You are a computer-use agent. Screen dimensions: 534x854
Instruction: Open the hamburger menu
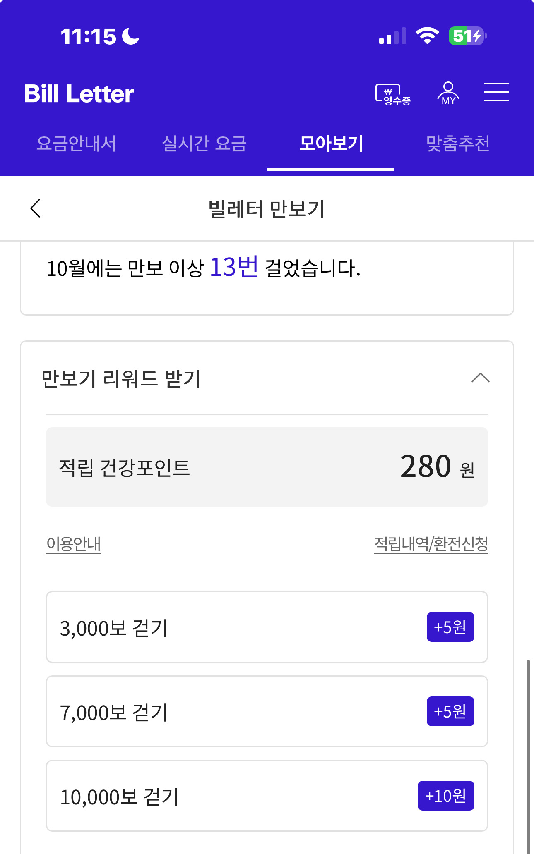(x=496, y=92)
